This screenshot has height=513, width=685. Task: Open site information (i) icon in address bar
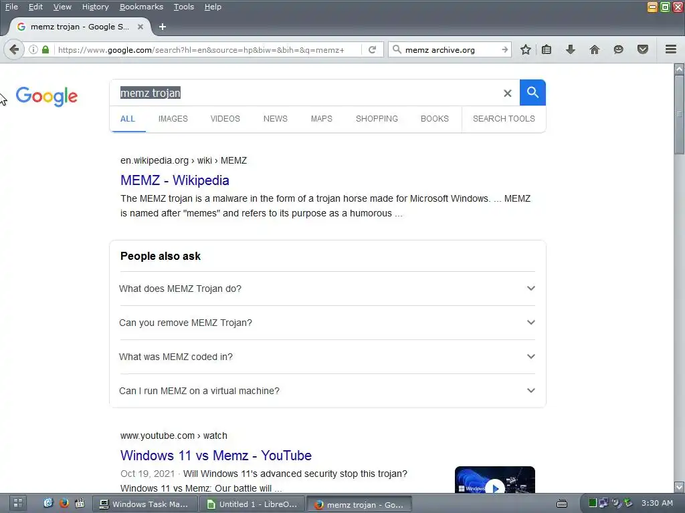(33, 49)
